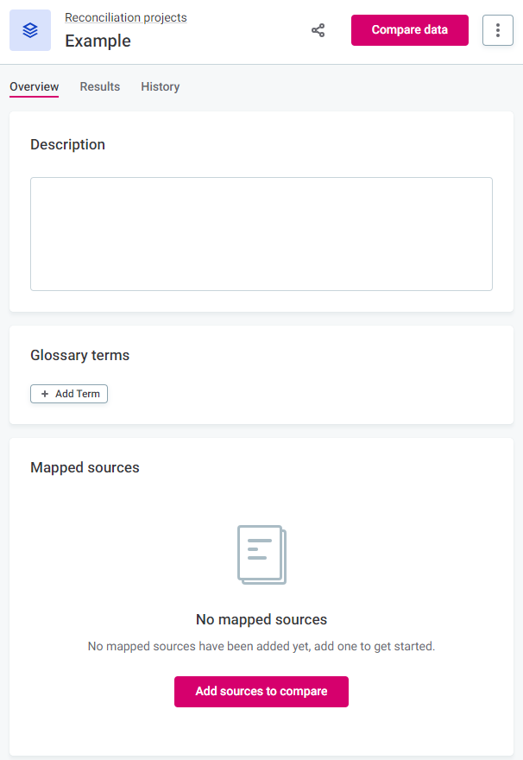Click Add sources to compare
This screenshot has height=760, width=523.
pyautogui.click(x=261, y=692)
